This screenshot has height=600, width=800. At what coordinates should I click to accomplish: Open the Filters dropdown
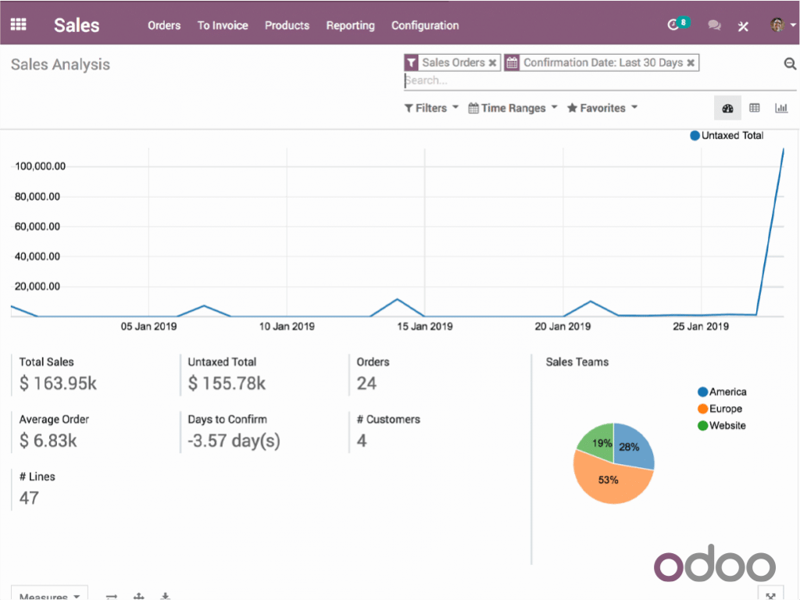click(430, 108)
